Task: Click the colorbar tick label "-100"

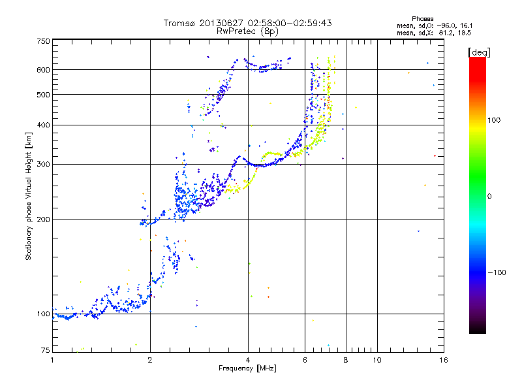Action: pos(497,272)
